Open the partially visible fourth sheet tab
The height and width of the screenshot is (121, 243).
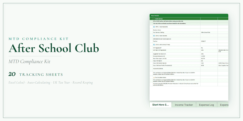point(224,105)
